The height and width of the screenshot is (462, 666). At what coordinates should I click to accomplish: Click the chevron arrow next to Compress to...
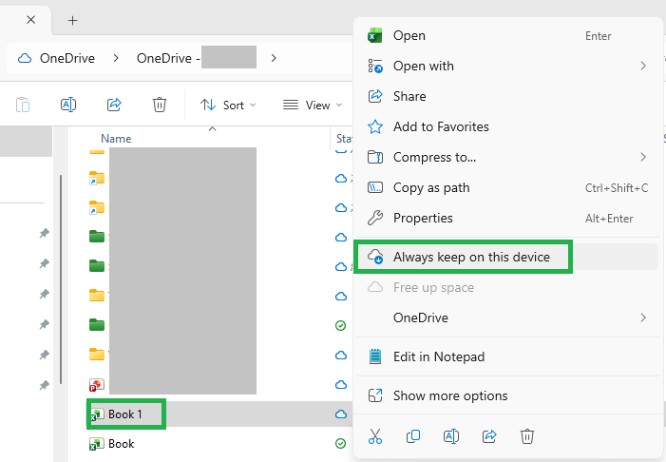(x=643, y=157)
